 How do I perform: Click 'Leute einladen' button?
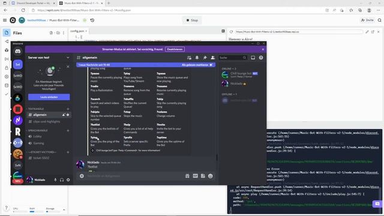pyautogui.click(x=49, y=97)
